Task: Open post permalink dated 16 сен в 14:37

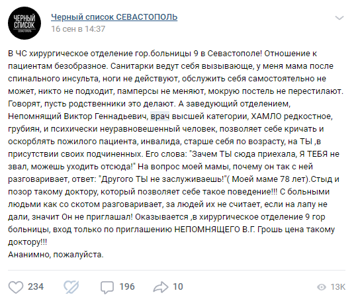Action: pyautogui.click(x=78, y=29)
